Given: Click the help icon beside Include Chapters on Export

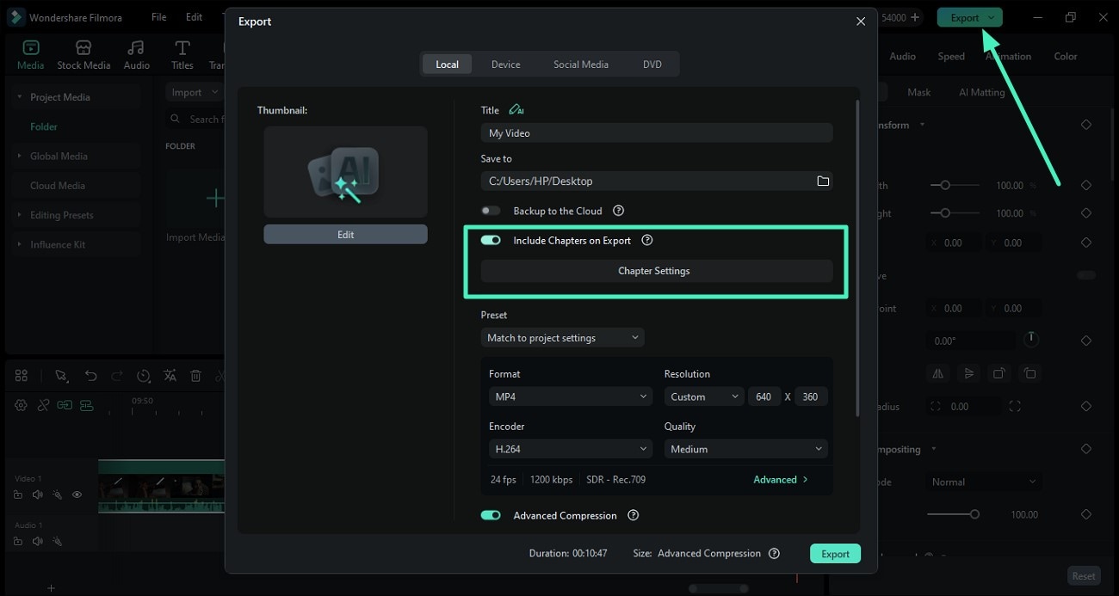Looking at the screenshot, I should [x=647, y=241].
